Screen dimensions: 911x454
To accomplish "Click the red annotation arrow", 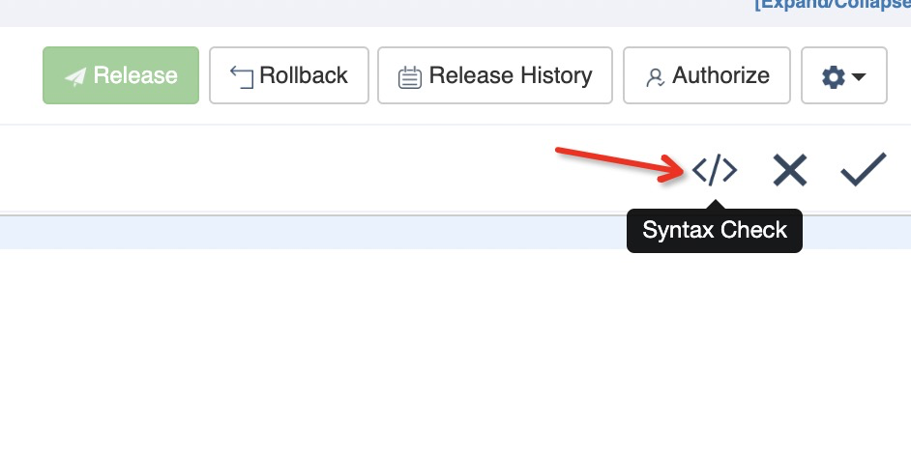I will 620,164.
